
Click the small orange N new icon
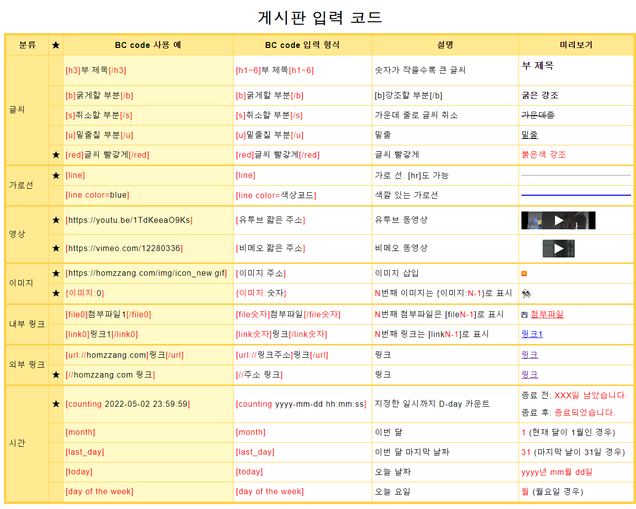[x=524, y=274]
